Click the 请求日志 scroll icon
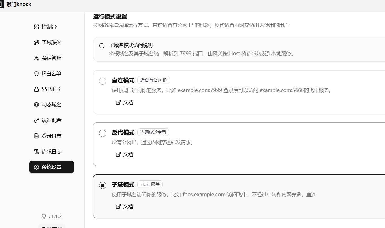The image size is (385, 228). [36, 152]
